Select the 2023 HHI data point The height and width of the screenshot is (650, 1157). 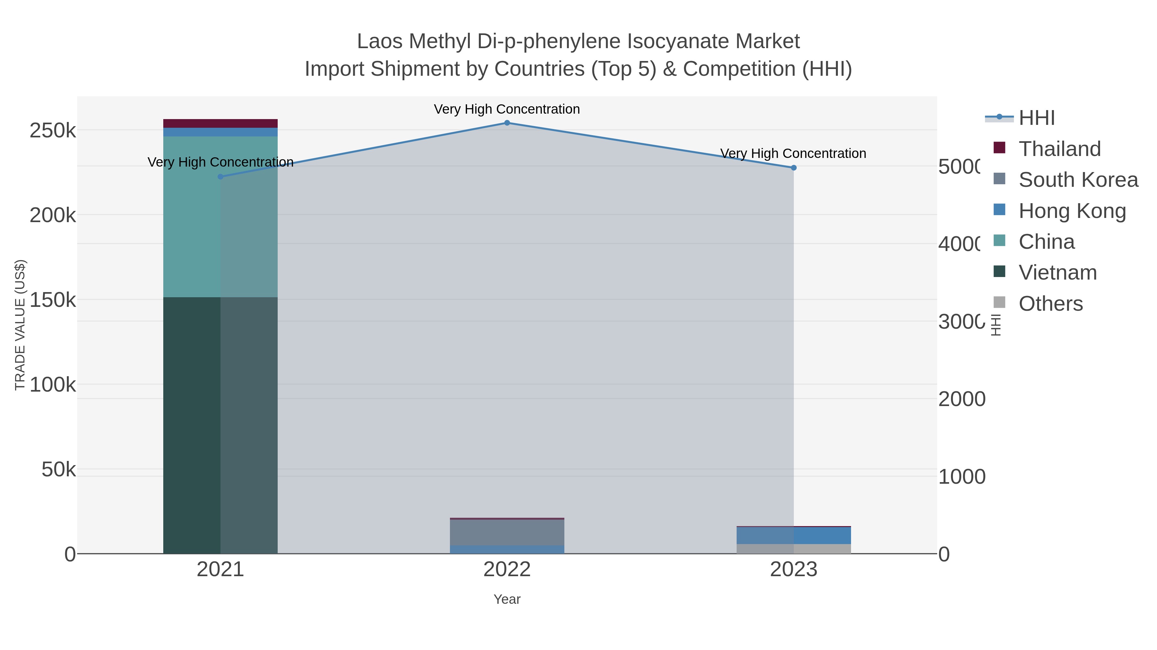point(794,168)
